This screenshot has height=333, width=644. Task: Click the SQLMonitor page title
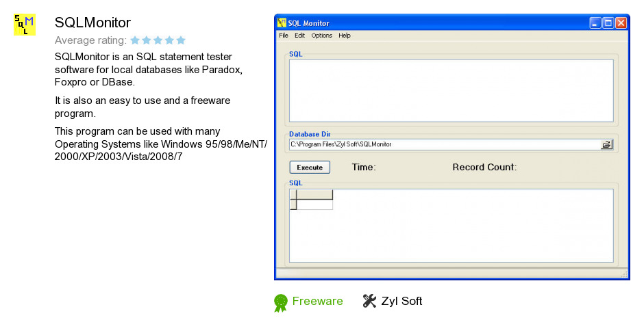pos(92,23)
